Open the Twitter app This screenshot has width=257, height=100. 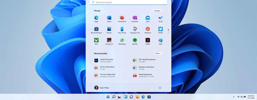160,30
